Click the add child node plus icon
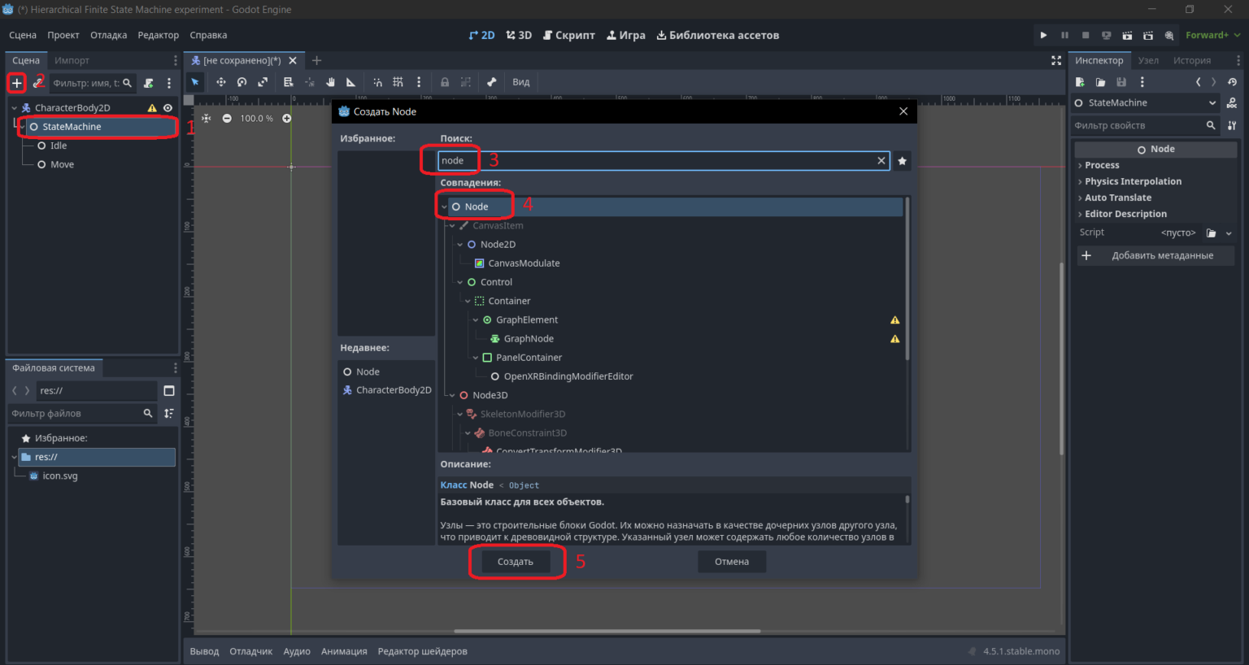Screen dimensions: 1249x665 click(16, 83)
